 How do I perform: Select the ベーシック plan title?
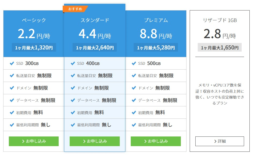point(34,20)
